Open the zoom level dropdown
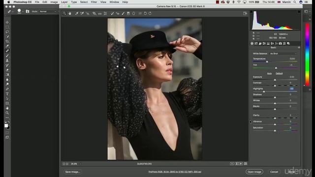Viewport: 315px width, 177px height. click(80, 164)
